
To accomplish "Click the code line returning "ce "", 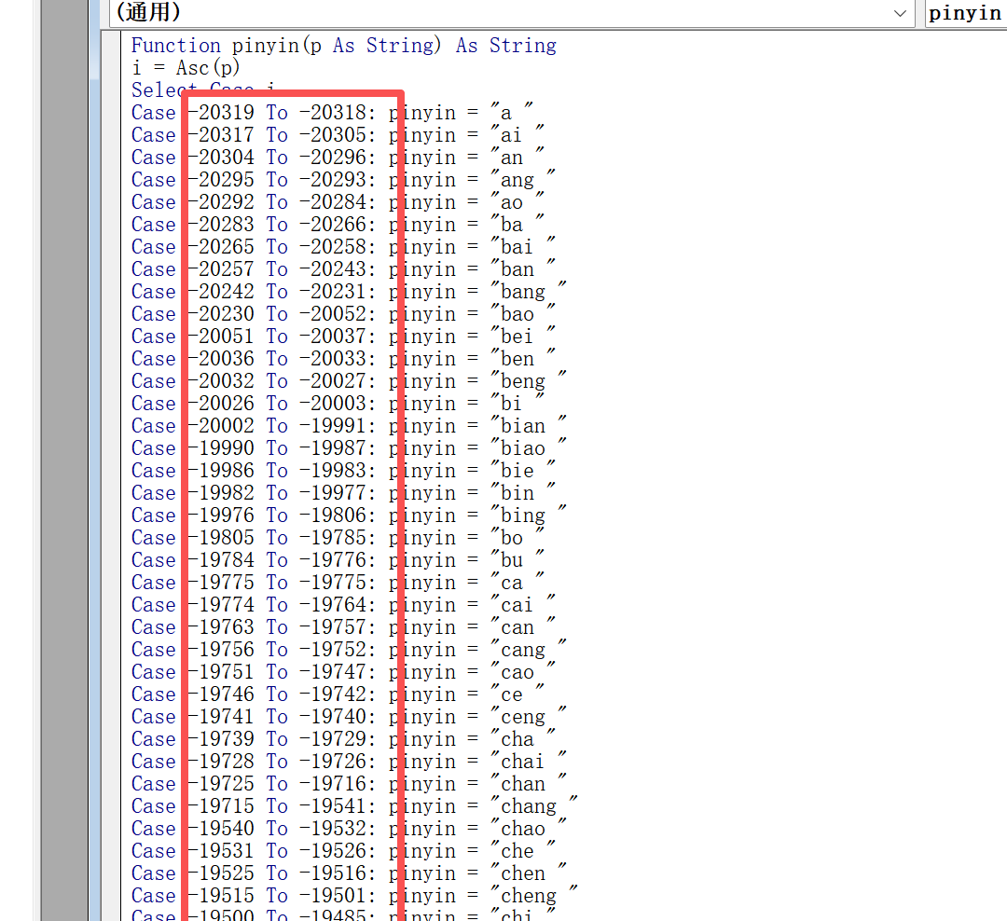I will pos(338,694).
